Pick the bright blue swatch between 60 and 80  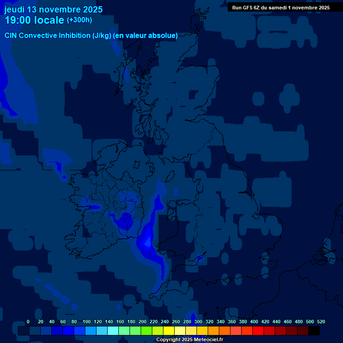click(68, 331)
